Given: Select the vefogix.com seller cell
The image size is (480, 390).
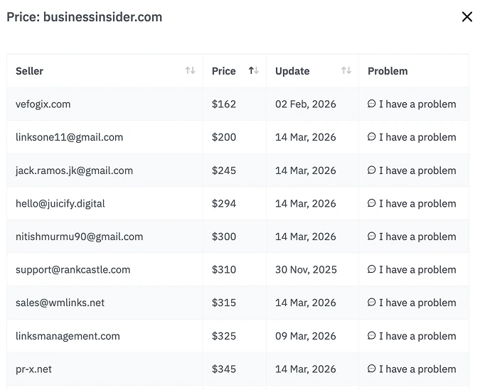Looking at the screenshot, I should 43,104.
